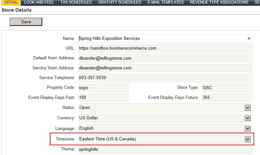Select the E-Mail Templates tab
This screenshot has width=260, height=155.
(166, 2)
